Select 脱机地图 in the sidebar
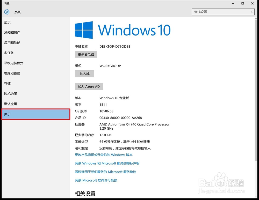This screenshot has height=200, width=259. [36, 94]
